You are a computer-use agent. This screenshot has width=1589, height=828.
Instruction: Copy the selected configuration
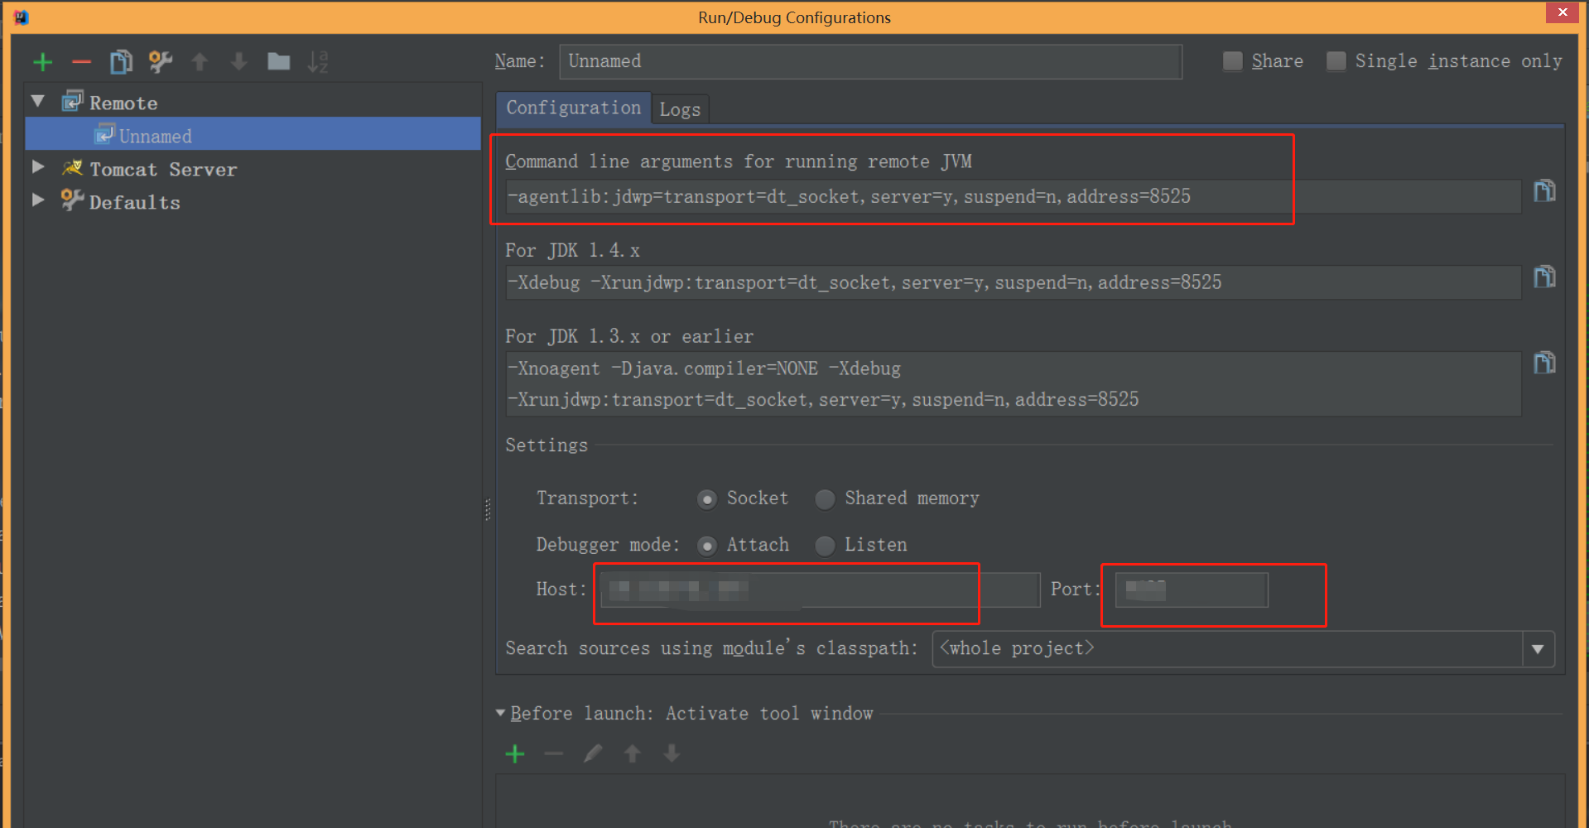tap(121, 62)
